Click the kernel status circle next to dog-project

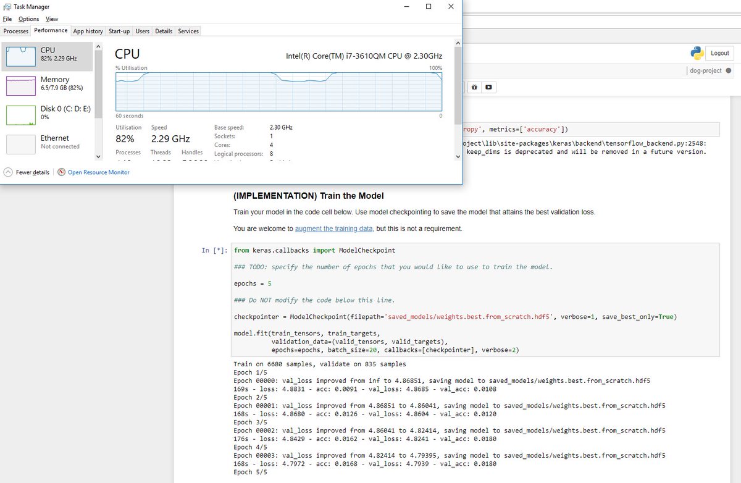(729, 70)
